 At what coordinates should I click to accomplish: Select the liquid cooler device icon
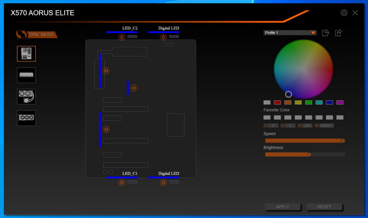[26, 96]
